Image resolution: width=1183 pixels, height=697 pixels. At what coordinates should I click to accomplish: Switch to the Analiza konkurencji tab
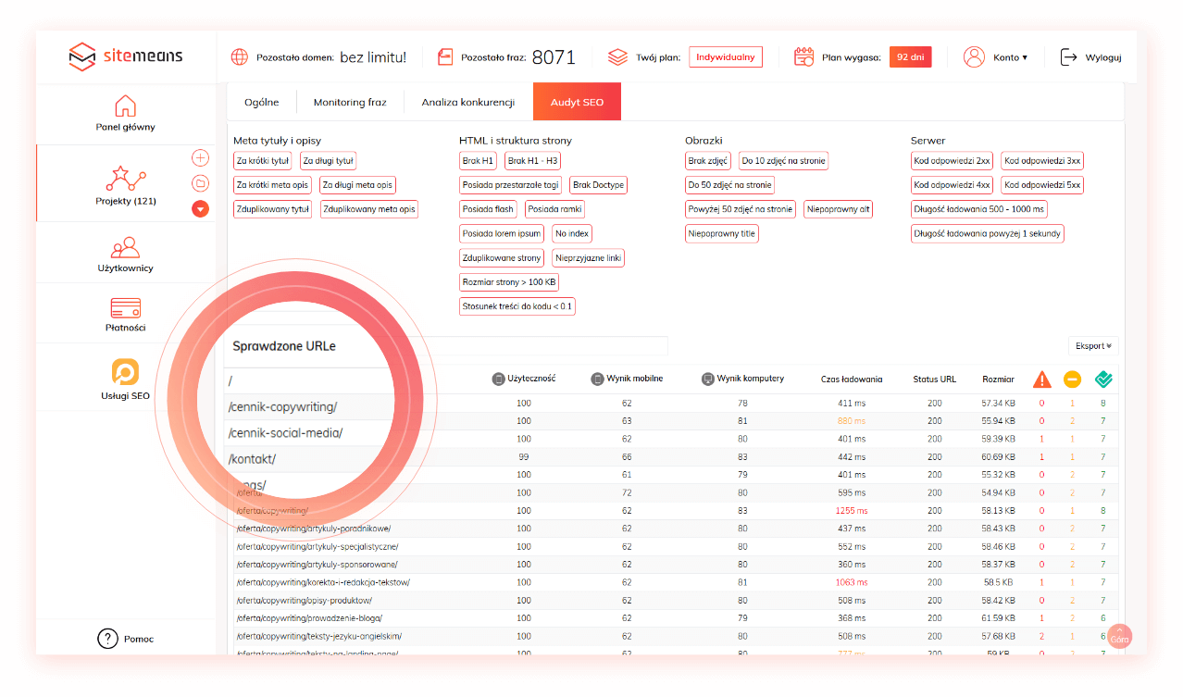(x=467, y=103)
